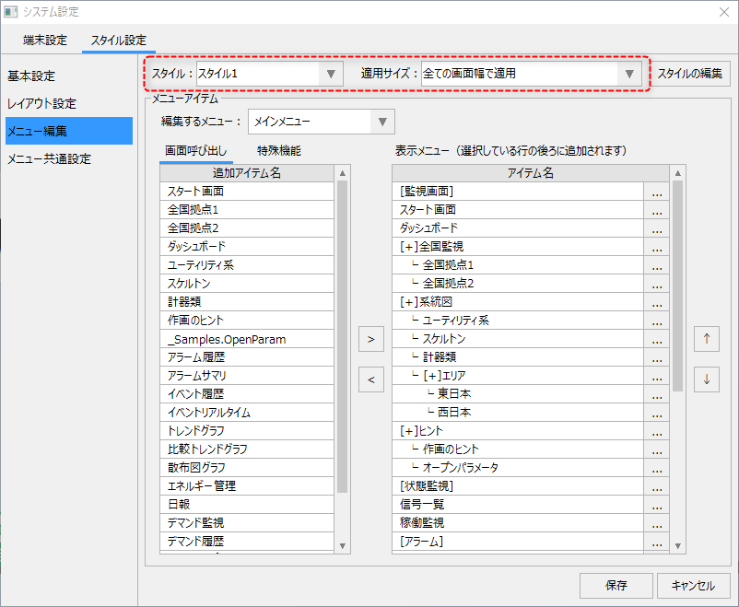
Task: Click the キャンセル button
Action: click(x=693, y=585)
